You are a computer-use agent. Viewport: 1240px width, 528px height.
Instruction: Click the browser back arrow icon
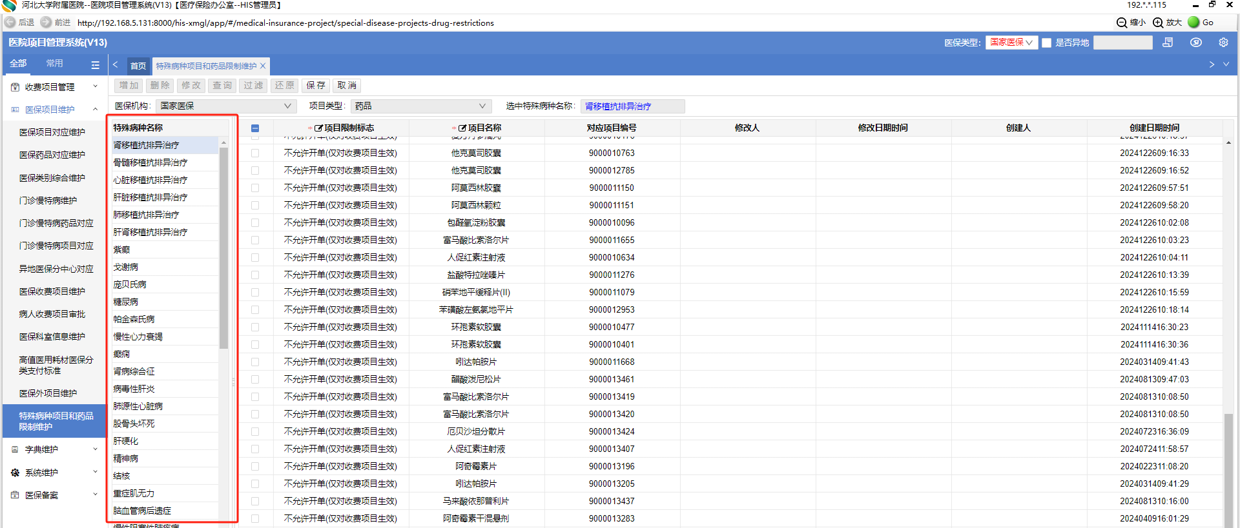click(10, 22)
